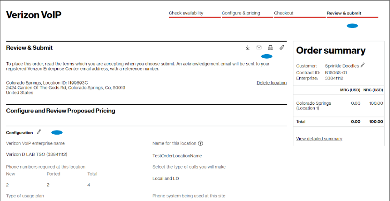Go to Checkout step
Screen dimensions: 390x201
tap(283, 13)
